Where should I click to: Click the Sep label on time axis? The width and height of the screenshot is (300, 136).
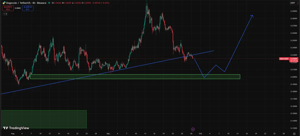tap(108, 134)
